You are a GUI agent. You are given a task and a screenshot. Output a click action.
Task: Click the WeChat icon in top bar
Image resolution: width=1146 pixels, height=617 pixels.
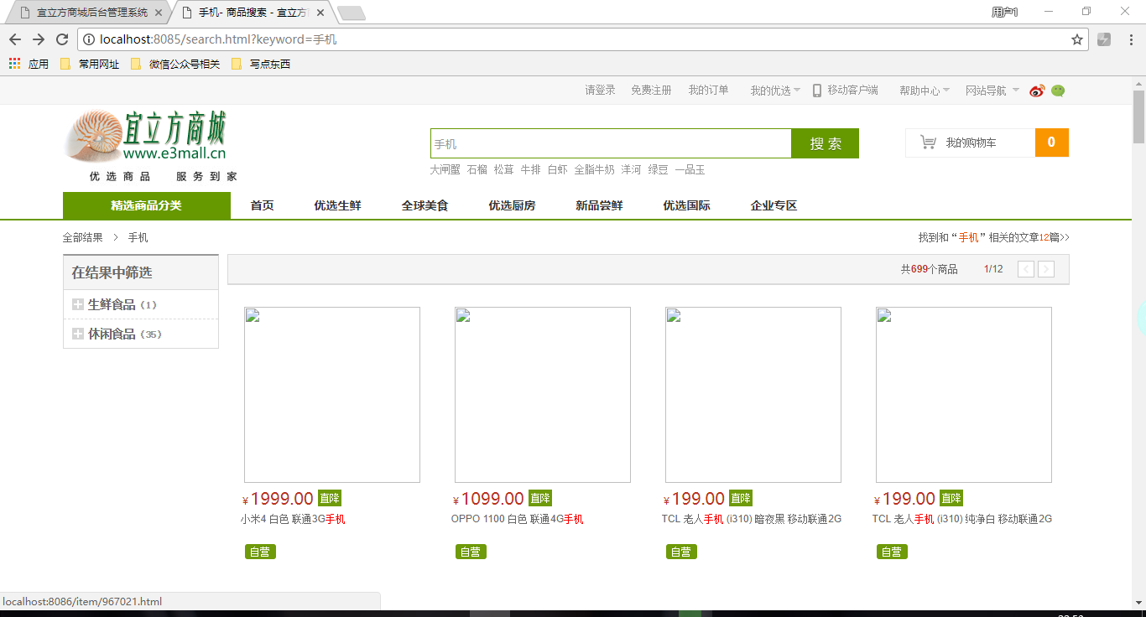[x=1058, y=91]
